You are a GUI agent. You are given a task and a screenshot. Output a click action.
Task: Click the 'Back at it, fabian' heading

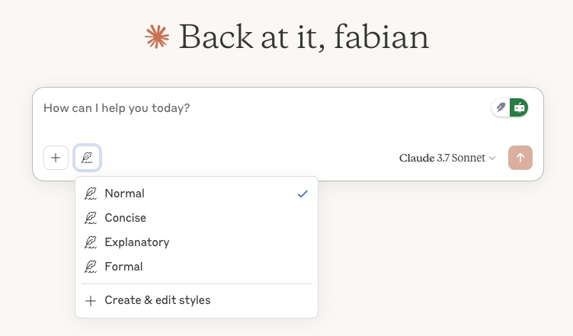coord(303,37)
